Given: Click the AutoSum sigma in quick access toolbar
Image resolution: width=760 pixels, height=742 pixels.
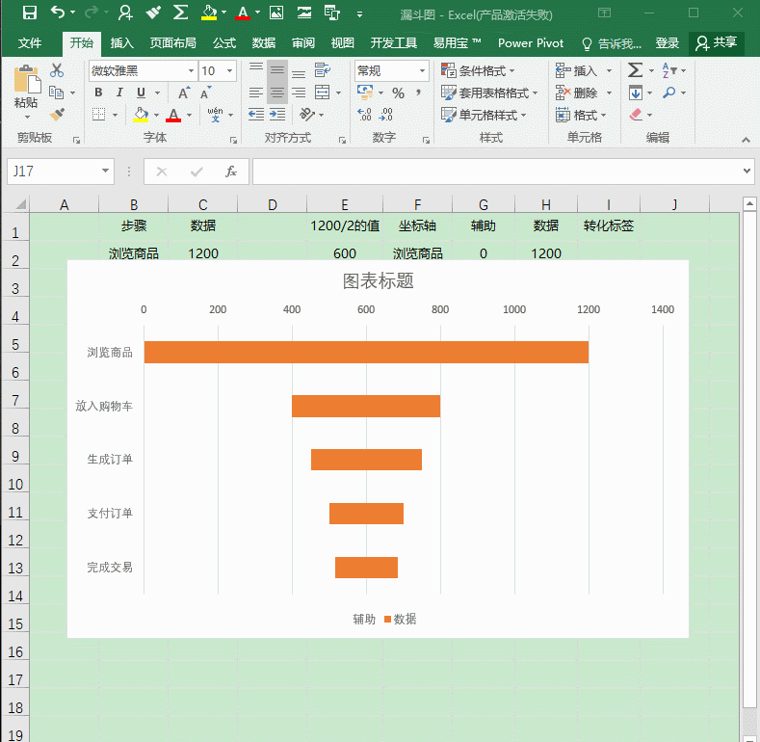Looking at the screenshot, I should (180, 13).
